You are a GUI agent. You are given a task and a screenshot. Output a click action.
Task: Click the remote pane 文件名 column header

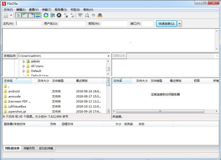122,81
